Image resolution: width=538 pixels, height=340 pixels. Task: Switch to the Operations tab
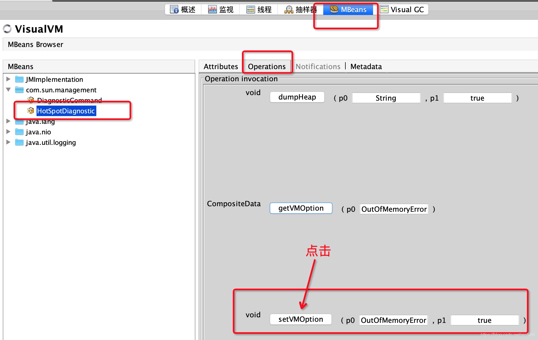[267, 67]
